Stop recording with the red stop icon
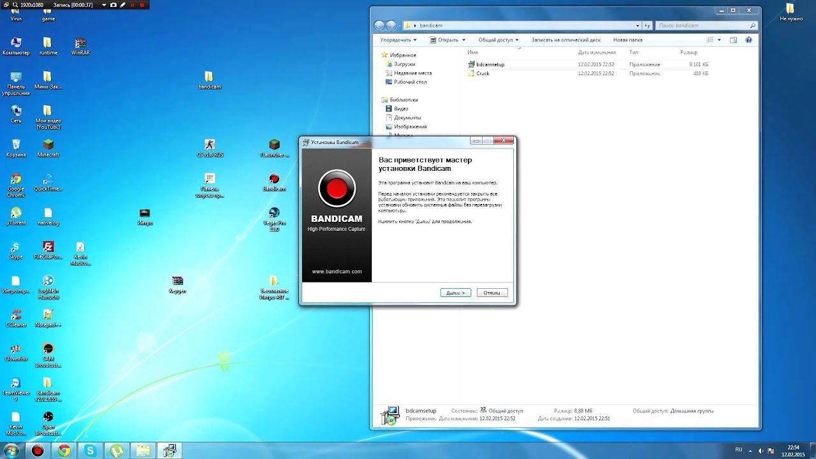 (x=142, y=5)
